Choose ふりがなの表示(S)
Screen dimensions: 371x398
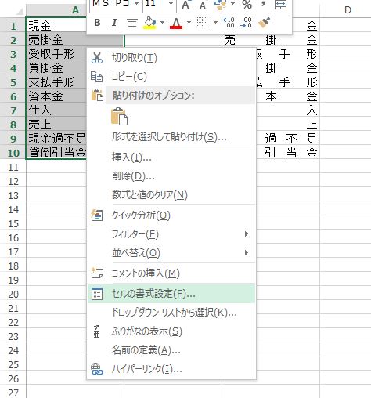tap(171, 331)
